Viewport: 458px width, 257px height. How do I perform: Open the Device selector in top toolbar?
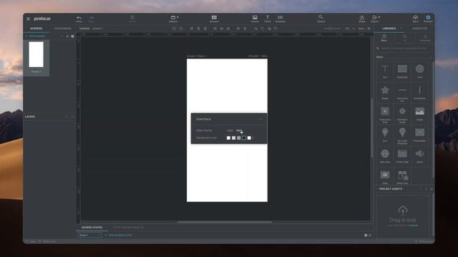[174, 19]
